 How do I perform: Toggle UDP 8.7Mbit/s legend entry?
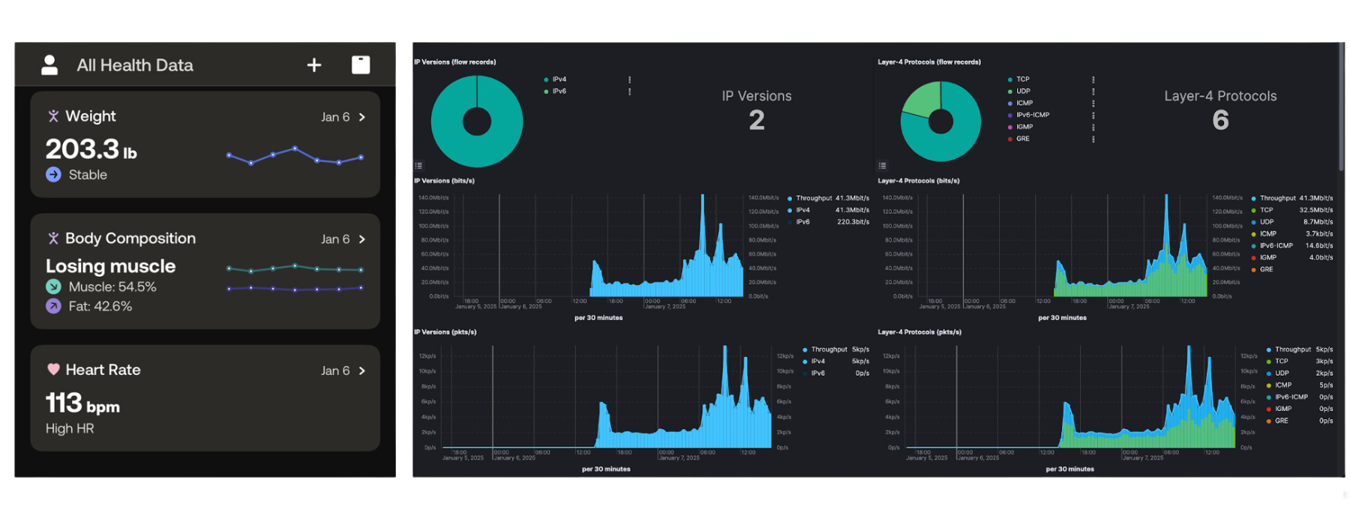click(x=1291, y=222)
